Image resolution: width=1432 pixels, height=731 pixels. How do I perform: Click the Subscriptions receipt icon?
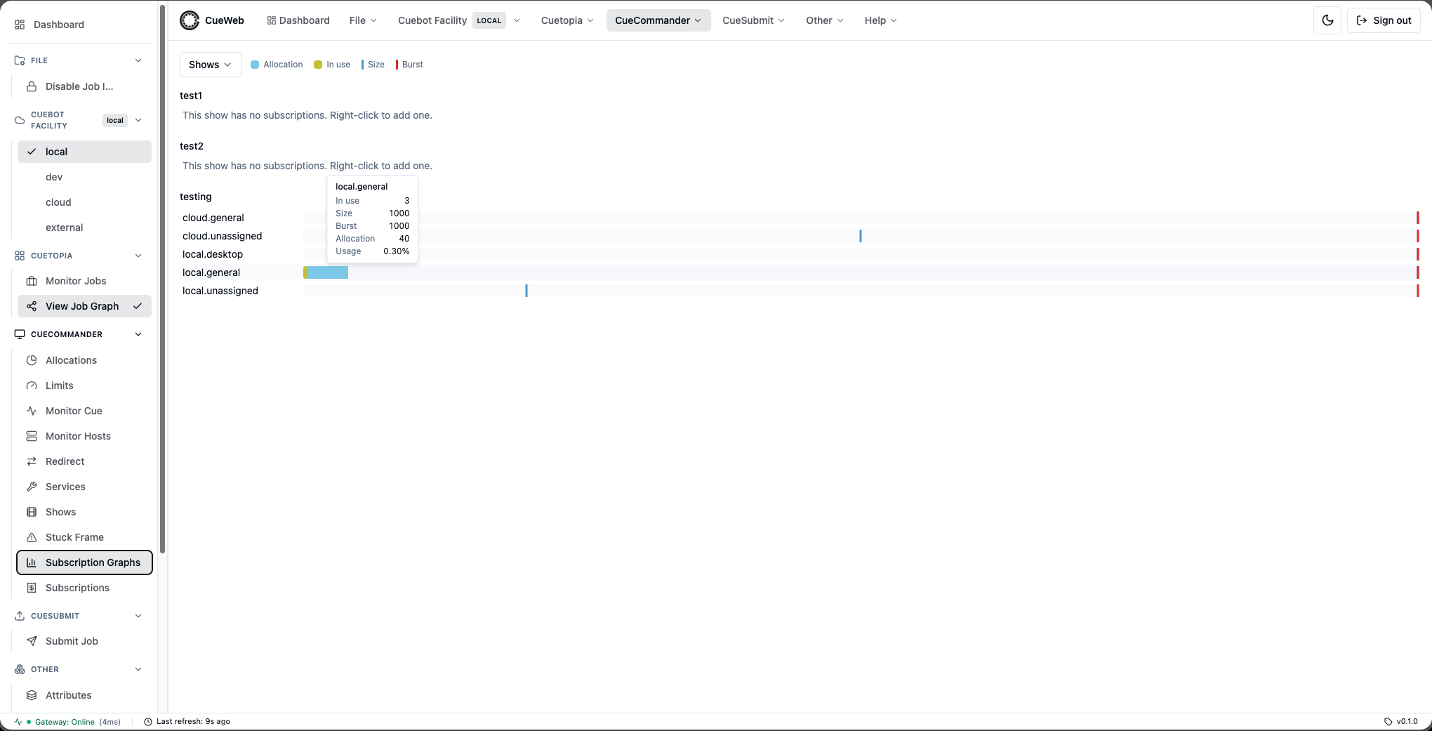pos(32,588)
